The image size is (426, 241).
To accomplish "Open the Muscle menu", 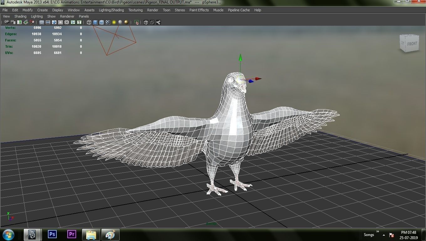I will coord(218,10).
